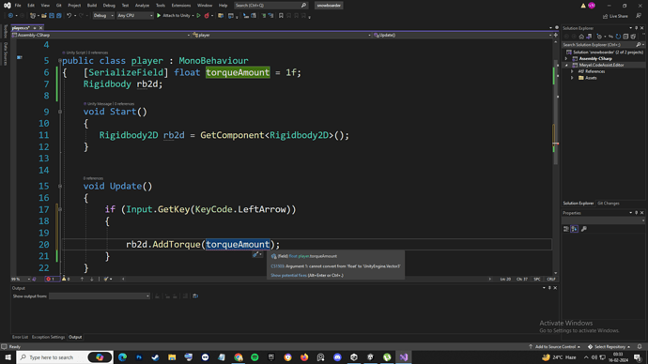Click the Categorized icon in Properties panel
This screenshot has width=648, height=364.
(566, 229)
